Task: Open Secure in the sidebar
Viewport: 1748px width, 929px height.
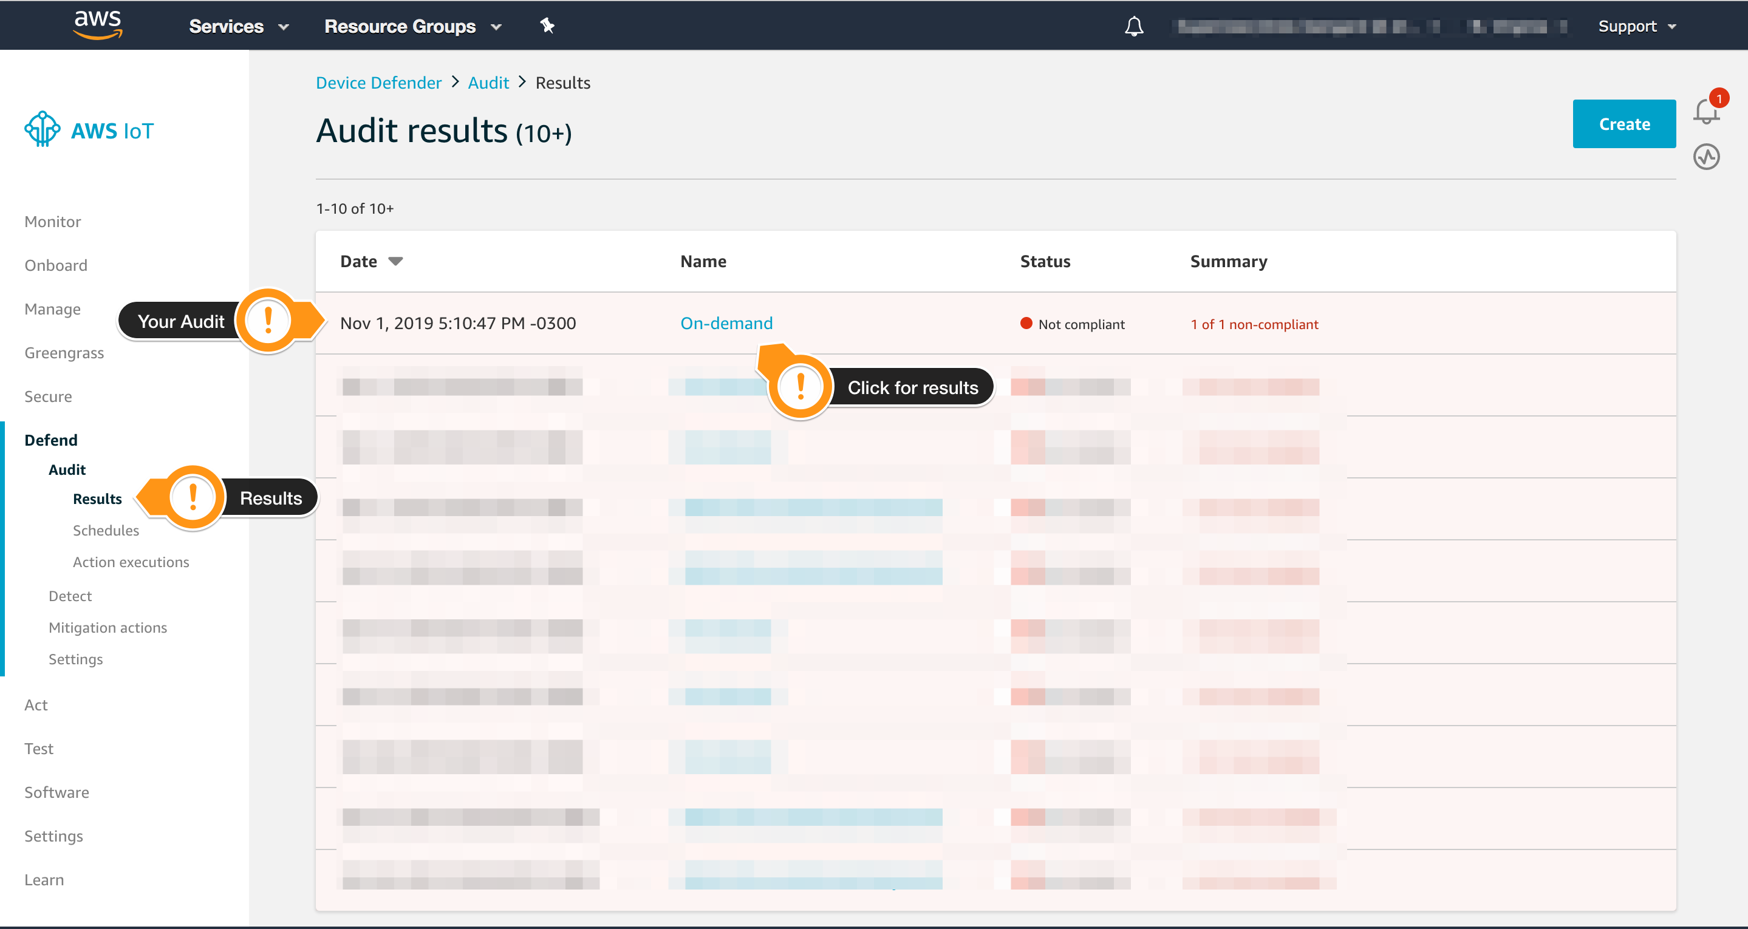Action: click(47, 396)
